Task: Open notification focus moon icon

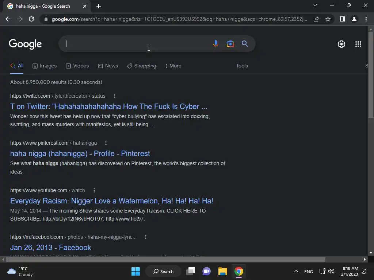Action: pyautogui.click(x=364, y=271)
